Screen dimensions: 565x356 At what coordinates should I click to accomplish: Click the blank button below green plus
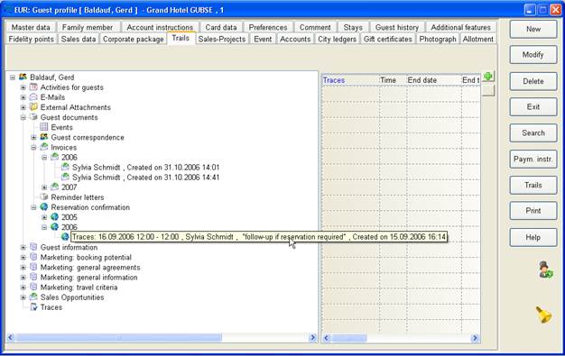pos(488,90)
